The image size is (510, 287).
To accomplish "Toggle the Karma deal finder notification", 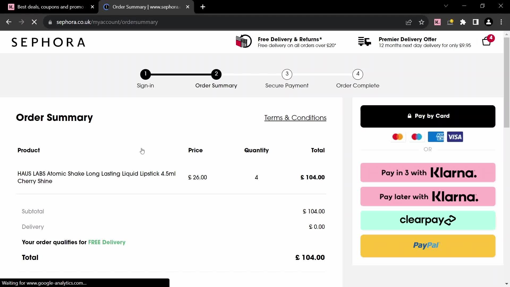I will (x=438, y=22).
